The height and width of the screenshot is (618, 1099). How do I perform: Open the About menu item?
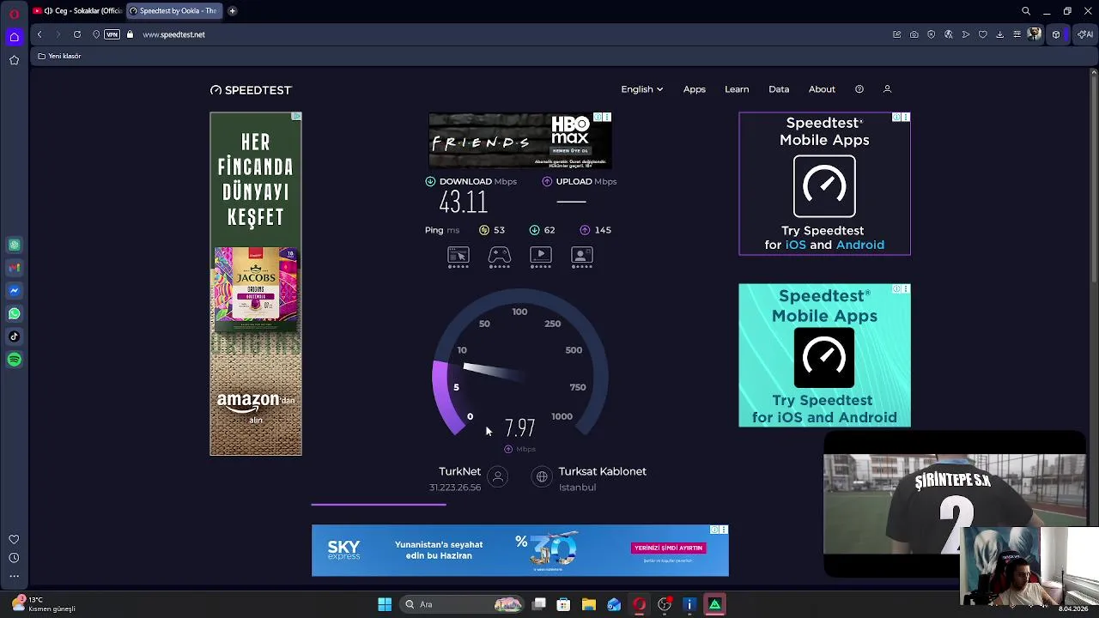(x=822, y=89)
